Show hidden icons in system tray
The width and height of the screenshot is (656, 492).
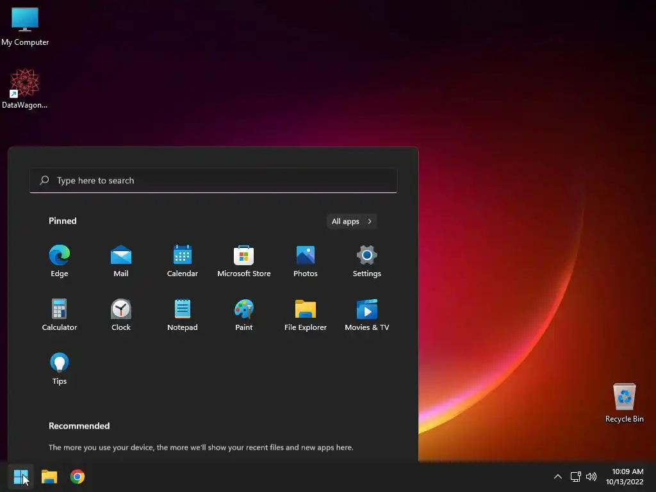558,477
